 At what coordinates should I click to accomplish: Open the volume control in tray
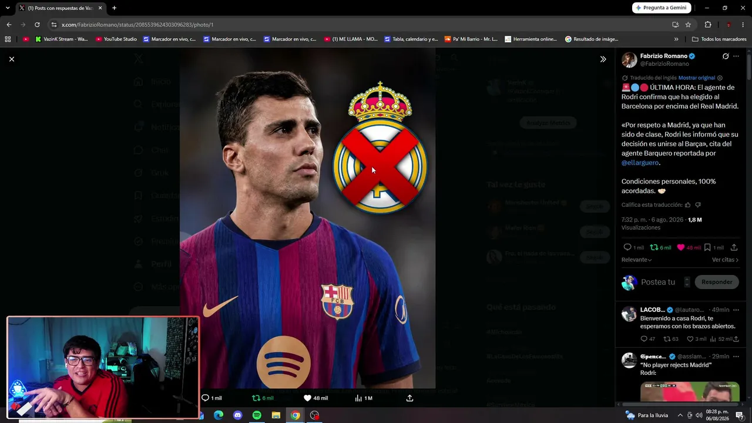pos(698,415)
